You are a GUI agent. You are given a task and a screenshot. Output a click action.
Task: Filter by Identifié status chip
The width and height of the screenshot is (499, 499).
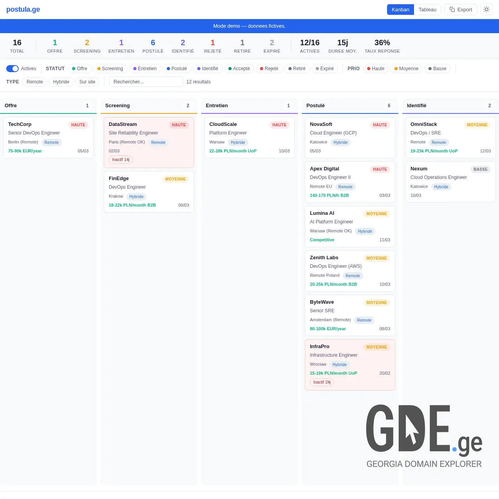click(207, 69)
